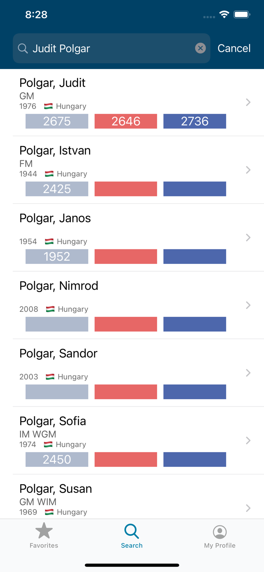Switch to the My Profile tab
Viewport: 264px width, 572px height.
[x=220, y=535]
